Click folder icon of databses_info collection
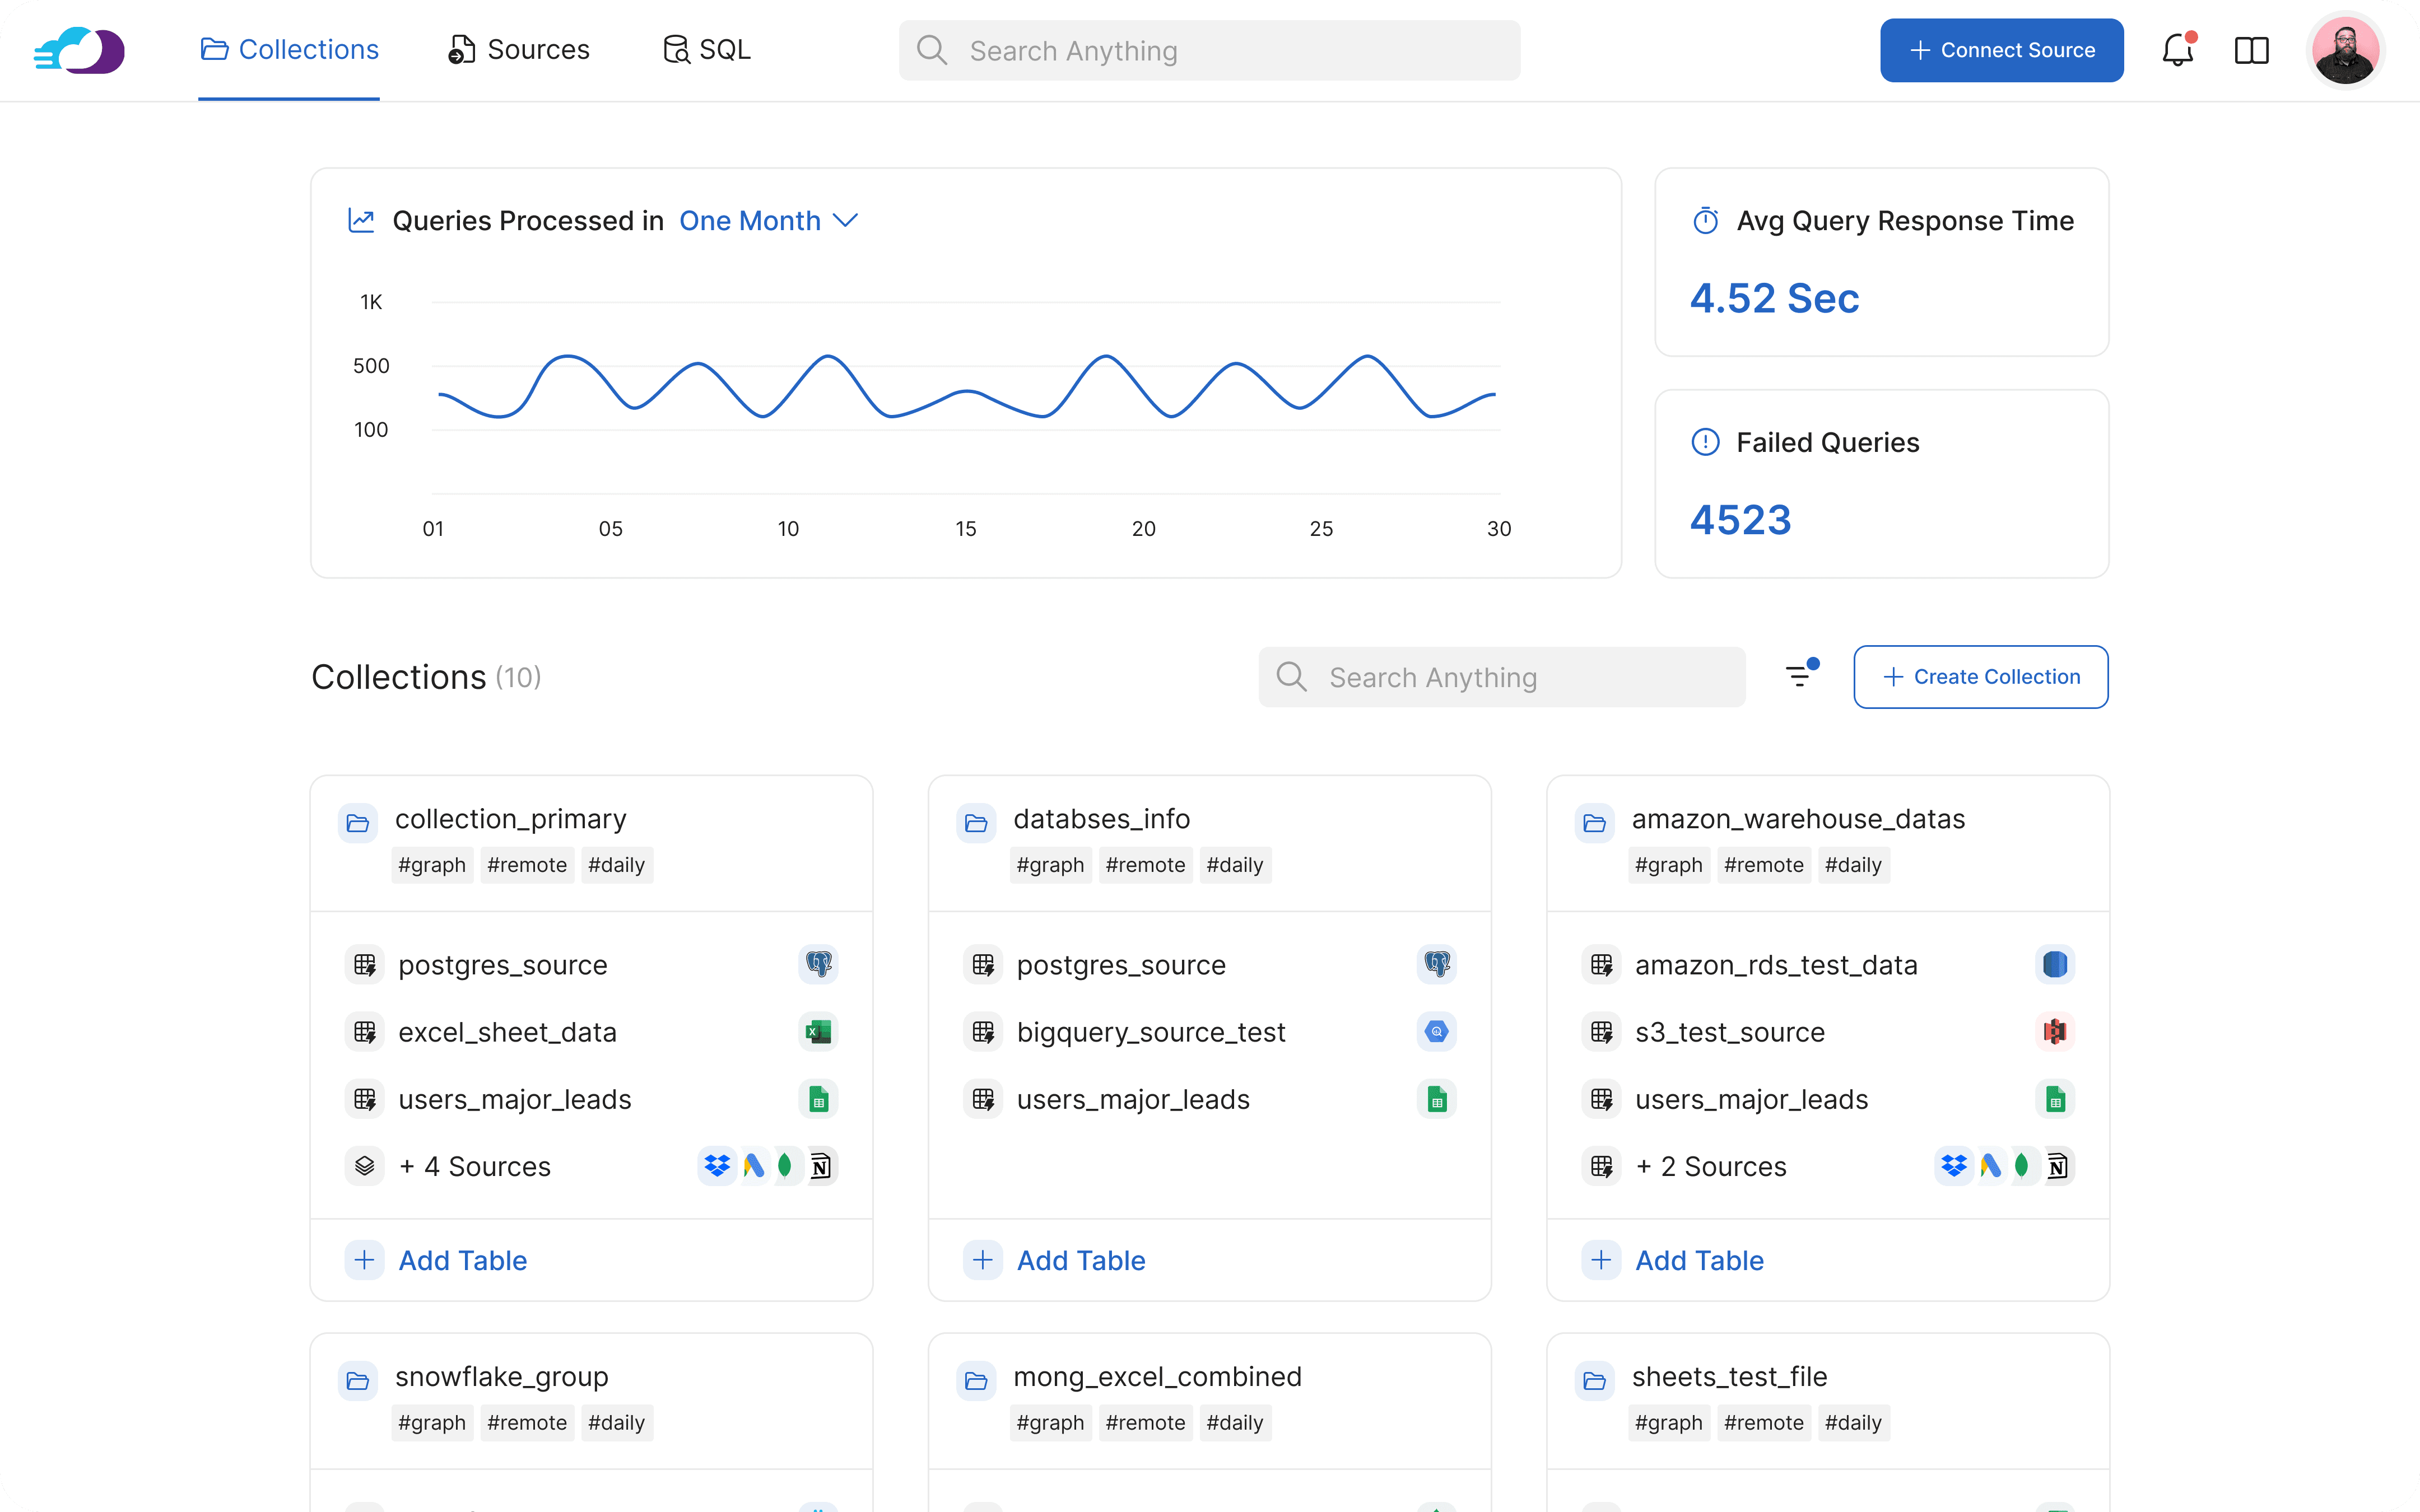Screen dimensions: 2420x1512 [976, 823]
